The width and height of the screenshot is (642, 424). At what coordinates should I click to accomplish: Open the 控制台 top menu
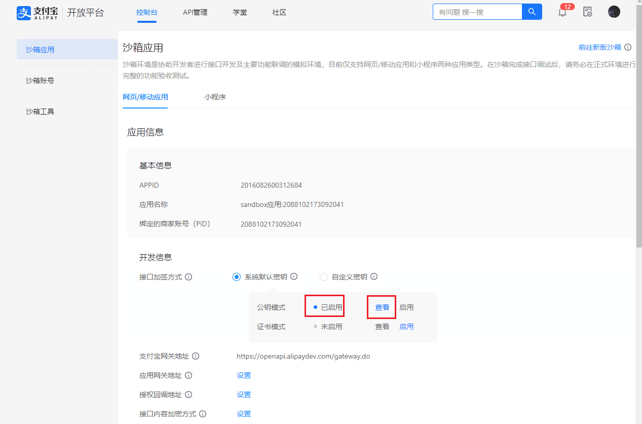146,12
